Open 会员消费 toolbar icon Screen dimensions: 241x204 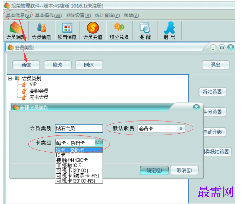coord(15,31)
